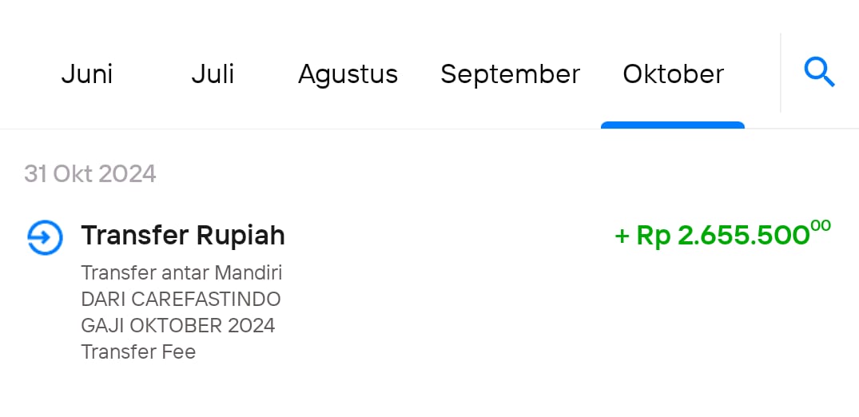Click the word Rupiah in transaction title
The width and height of the screenshot is (859, 417).
click(x=241, y=236)
